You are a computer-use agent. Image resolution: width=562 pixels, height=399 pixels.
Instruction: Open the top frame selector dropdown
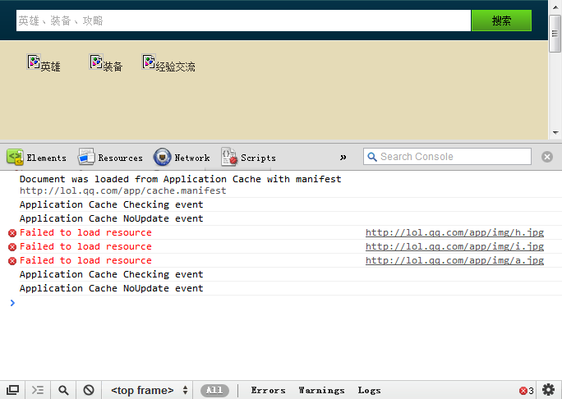150,391
